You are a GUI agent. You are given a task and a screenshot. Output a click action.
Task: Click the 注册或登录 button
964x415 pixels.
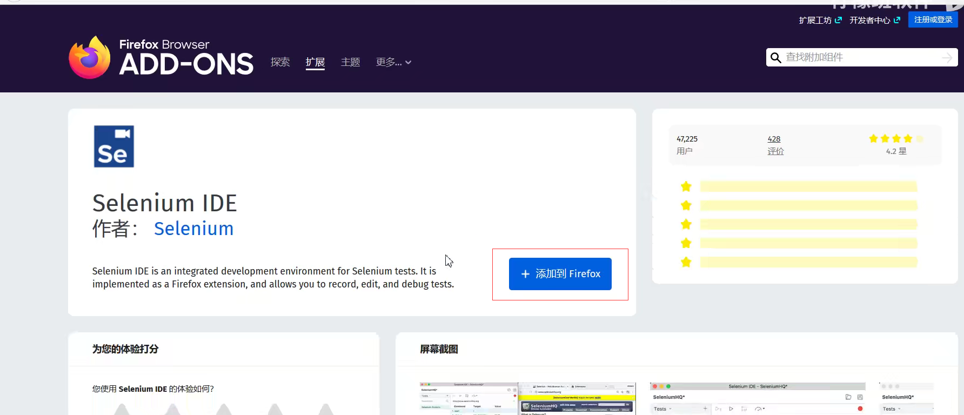point(933,19)
